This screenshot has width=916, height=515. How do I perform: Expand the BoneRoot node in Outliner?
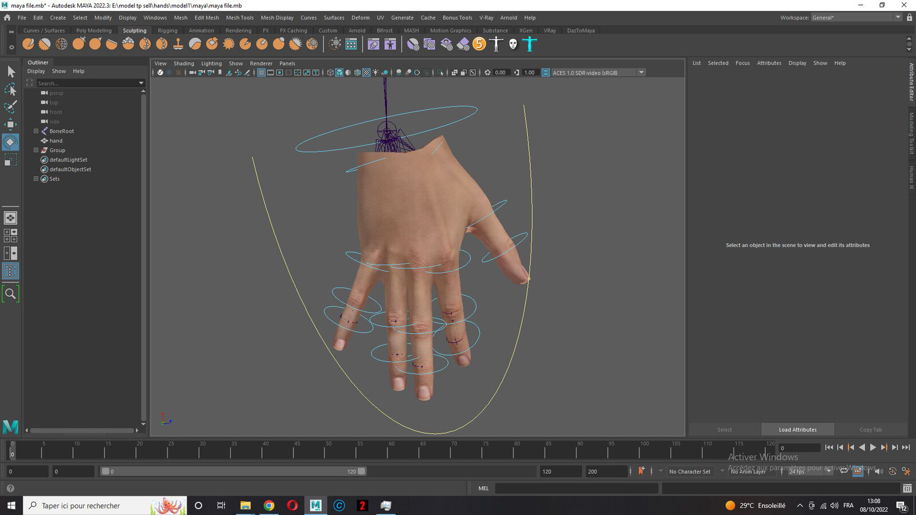[x=36, y=131]
